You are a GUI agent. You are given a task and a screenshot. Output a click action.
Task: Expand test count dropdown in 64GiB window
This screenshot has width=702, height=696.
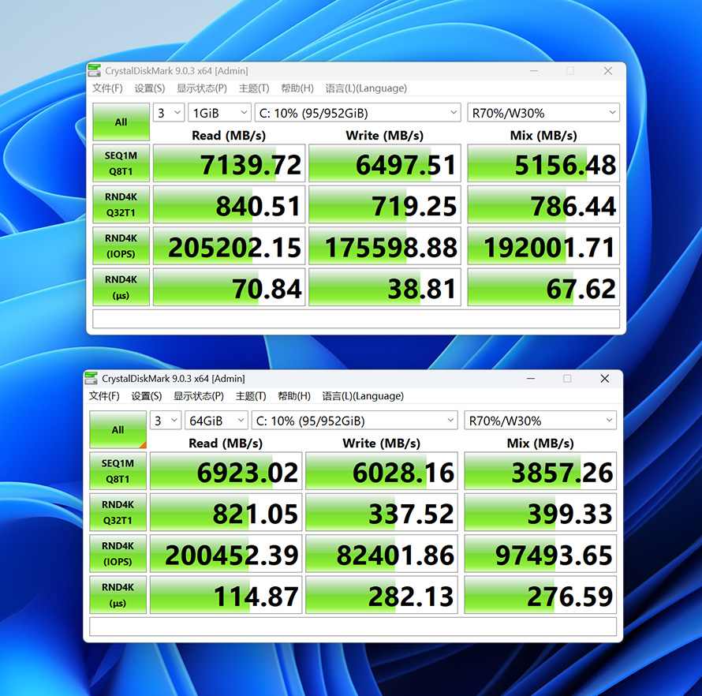(166, 421)
